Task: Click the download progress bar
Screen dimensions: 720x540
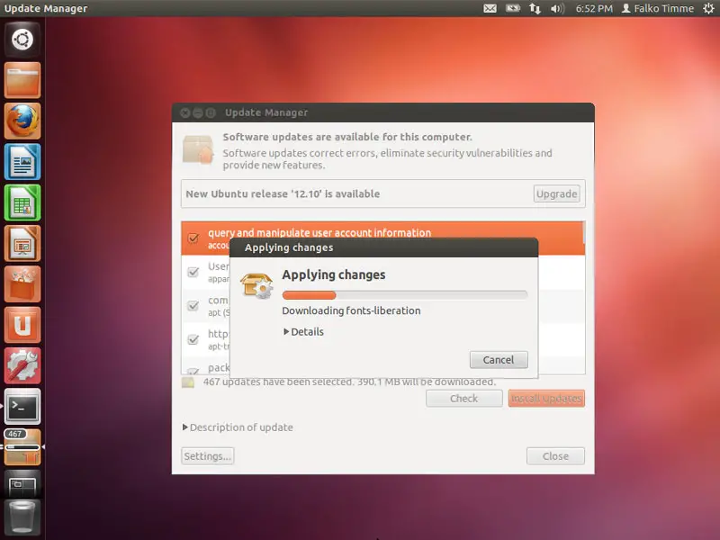Action: pyautogui.click(x=405, y=295)
